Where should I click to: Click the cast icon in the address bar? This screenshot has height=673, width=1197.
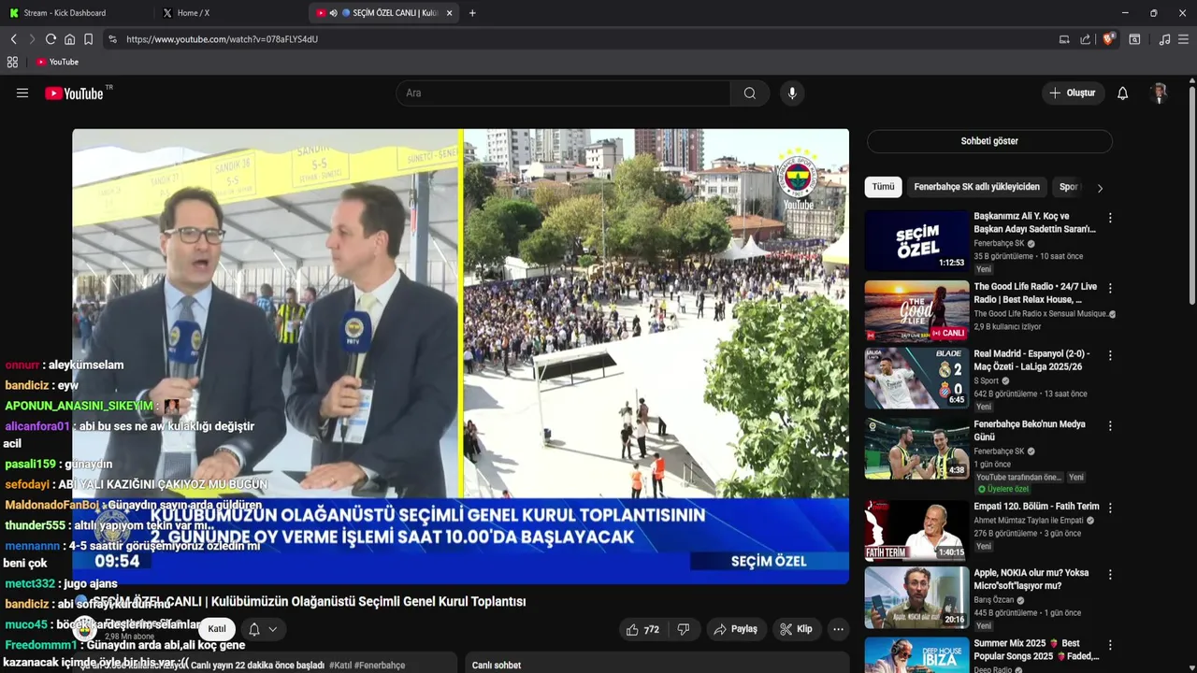point(1064,39)
